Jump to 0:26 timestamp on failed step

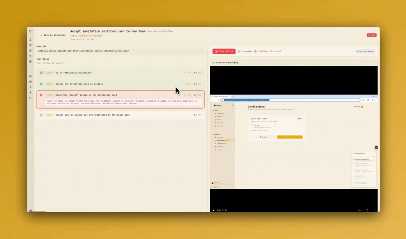pos(197,95)
